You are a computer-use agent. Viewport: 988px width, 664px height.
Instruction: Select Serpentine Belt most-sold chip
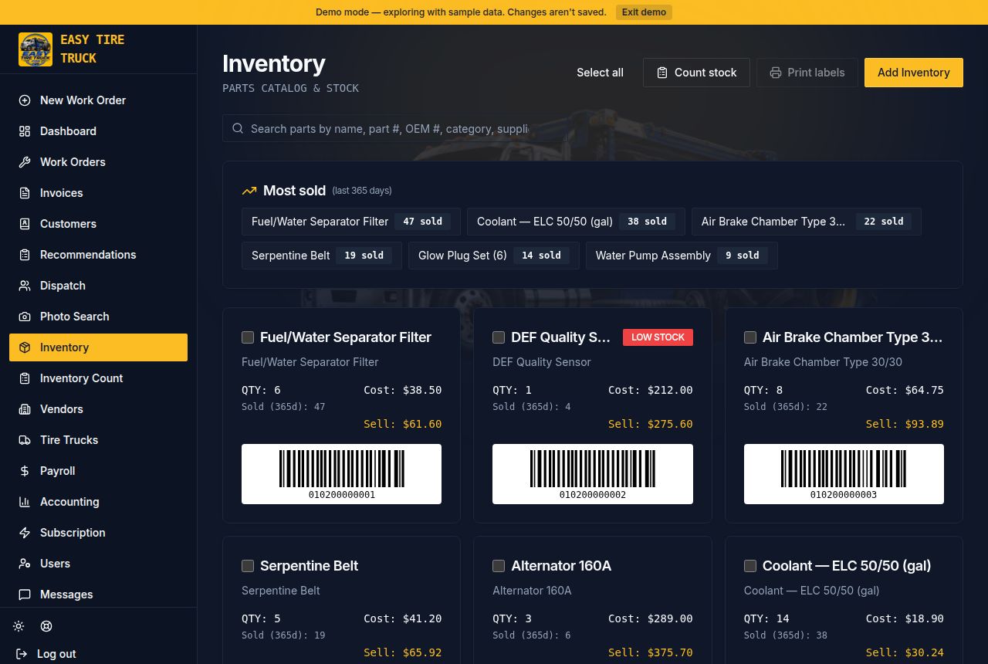pos(322,256)
